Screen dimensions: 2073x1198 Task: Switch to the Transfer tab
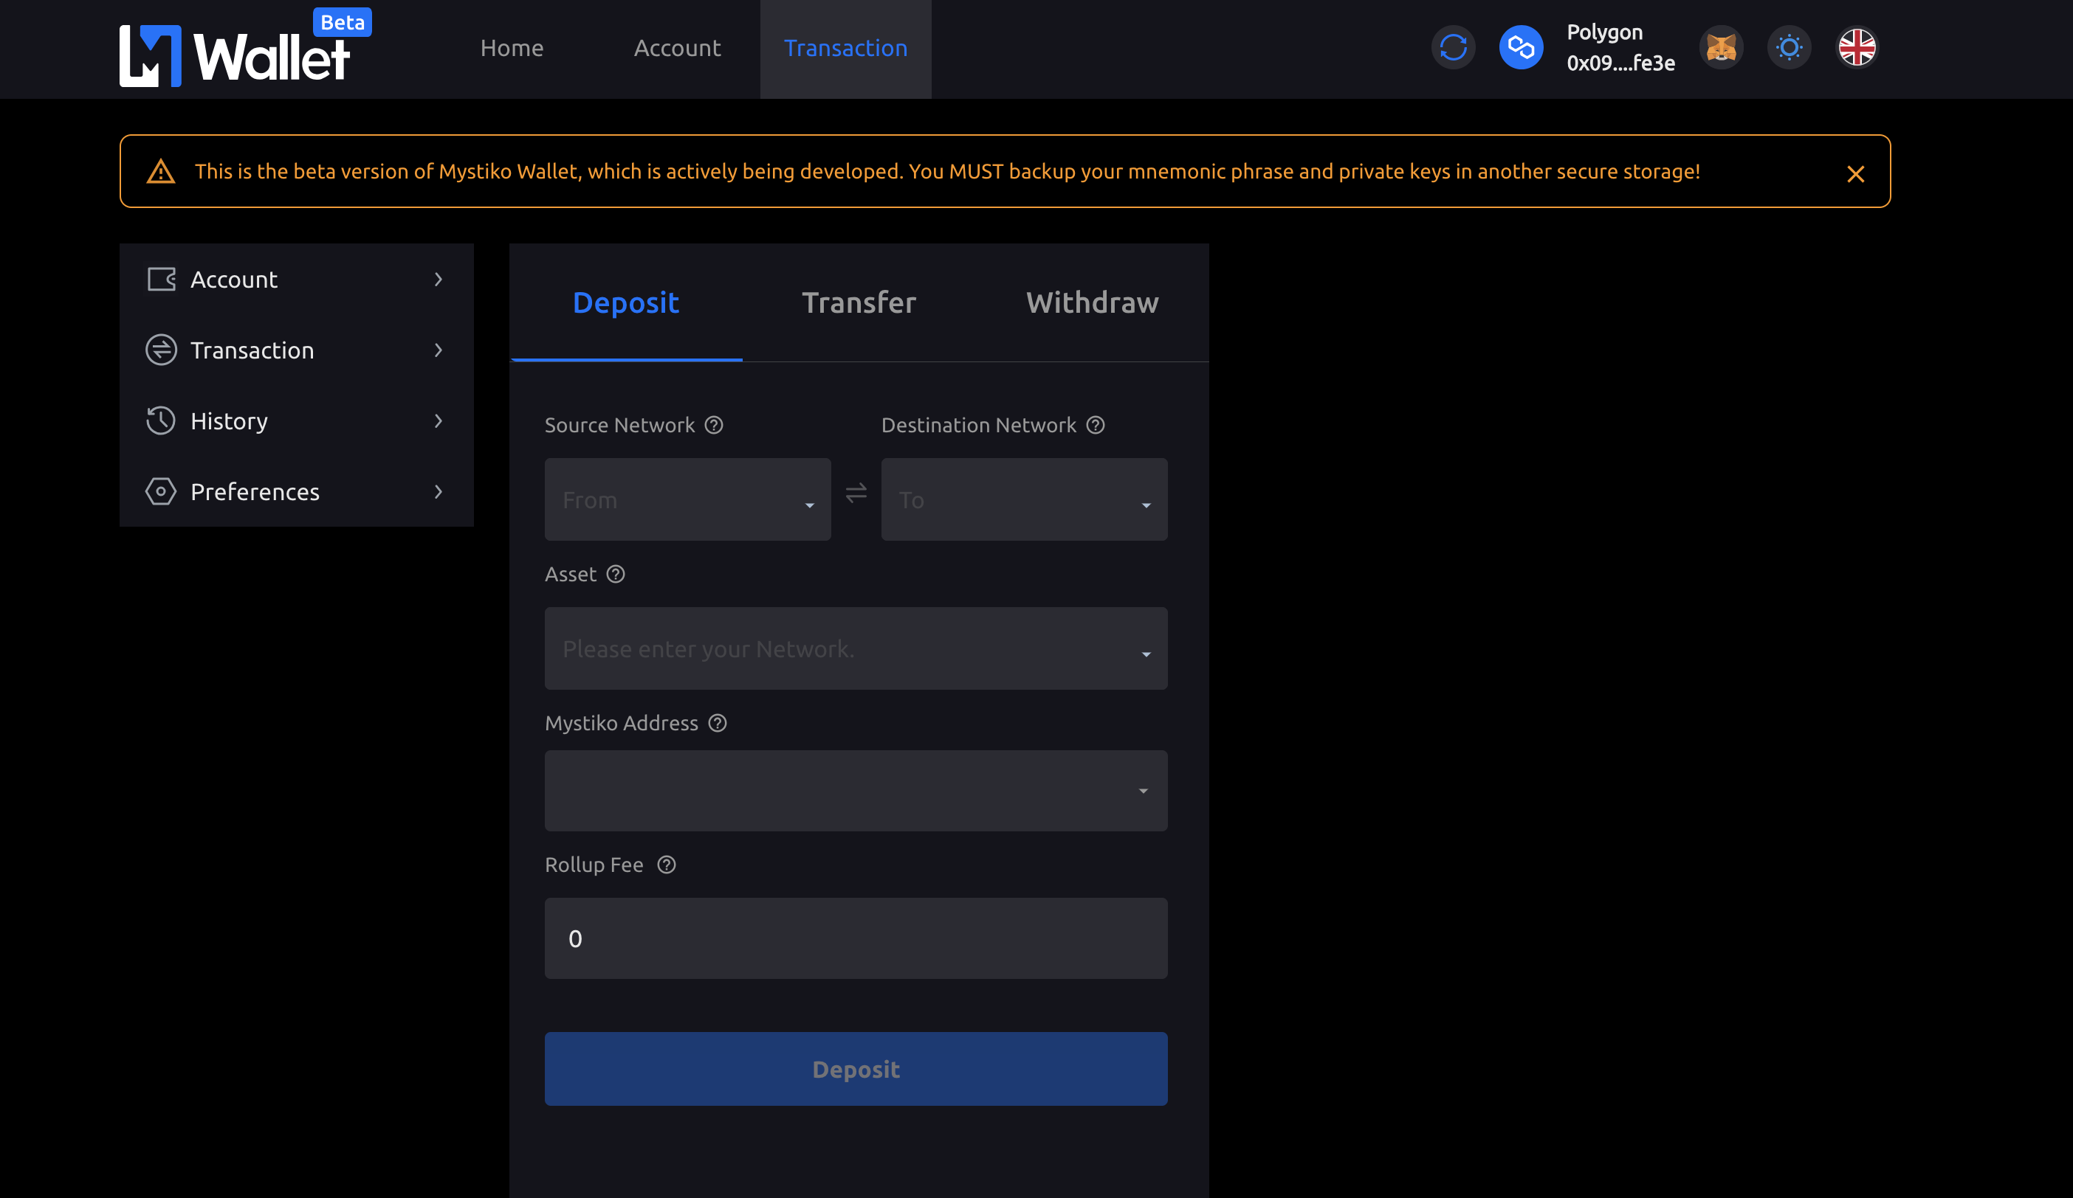click(x=857, y=302)
